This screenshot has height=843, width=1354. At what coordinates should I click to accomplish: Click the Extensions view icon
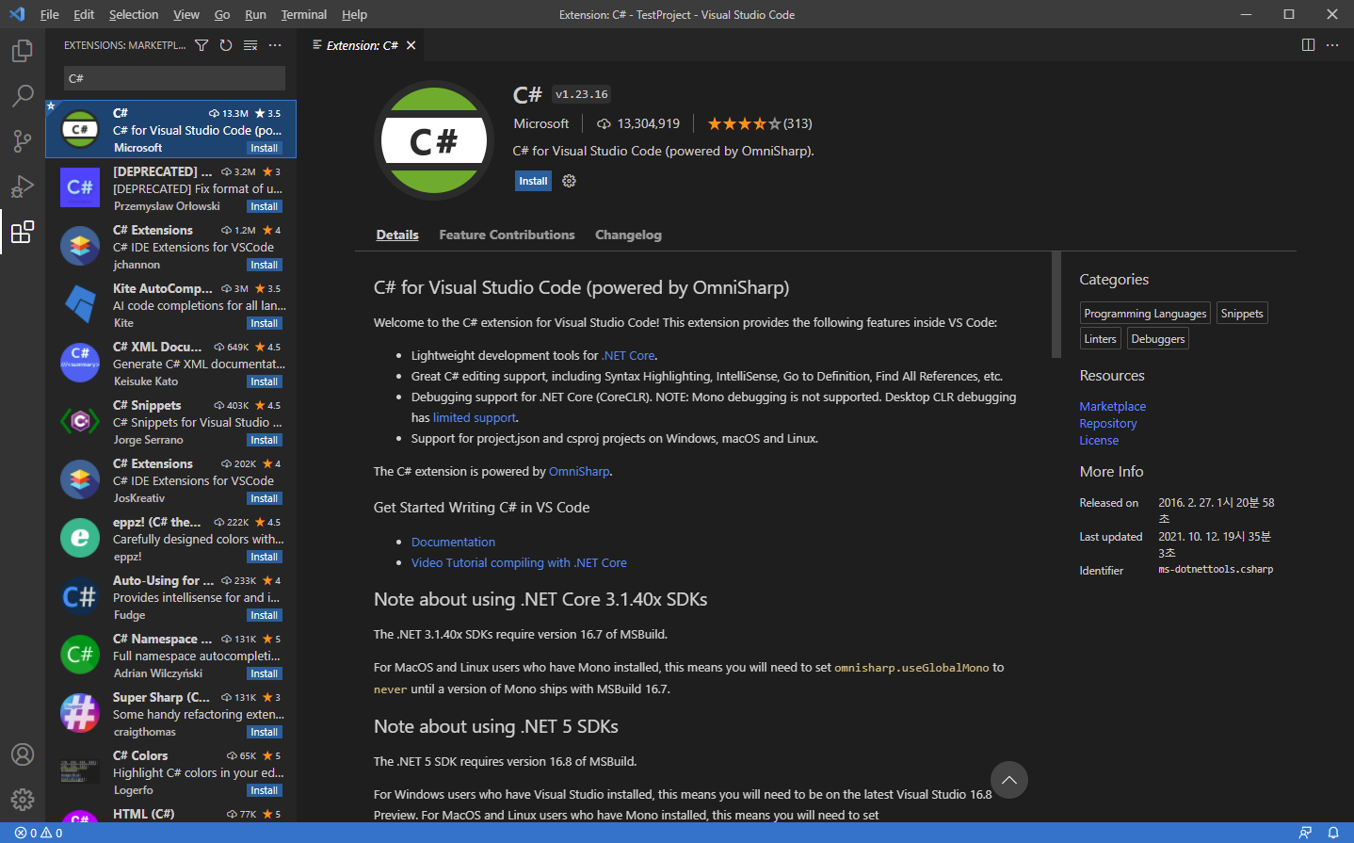23,231
